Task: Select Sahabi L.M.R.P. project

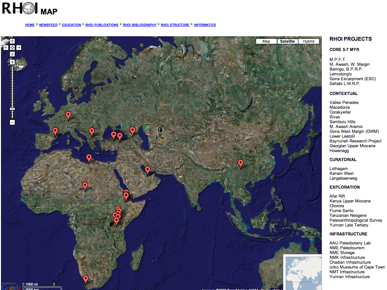Action: [x=345, y=84]
